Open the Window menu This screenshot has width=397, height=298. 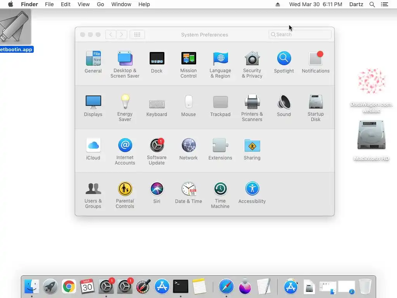(x=121, y=4)
